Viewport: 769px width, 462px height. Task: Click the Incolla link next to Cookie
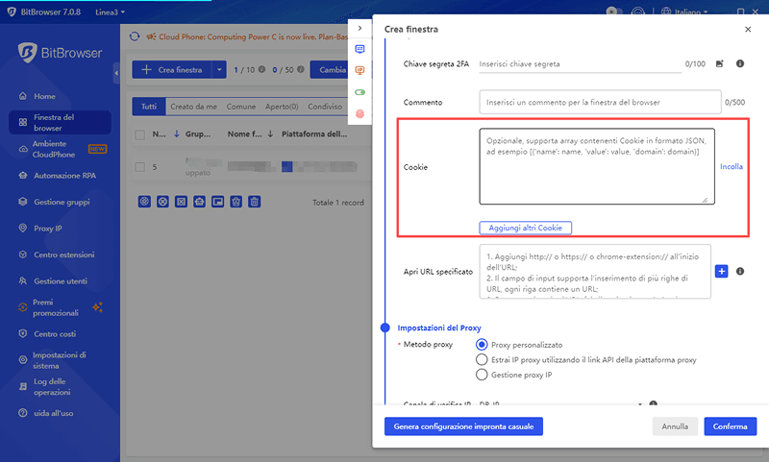[732, 166]
